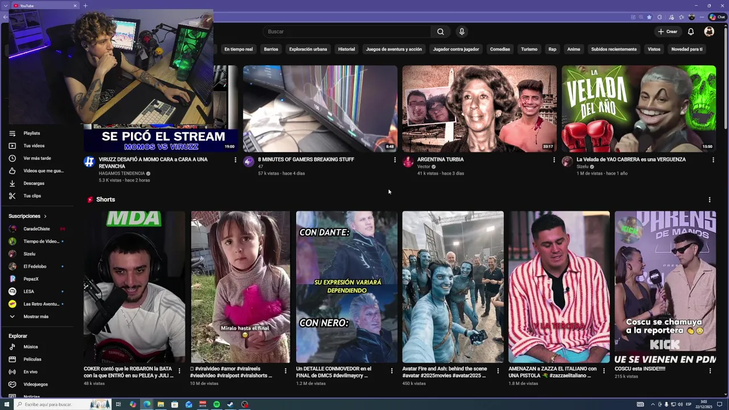Image resolution: width=729 pixels, height=410 pixels.
Task: Click the Crear button
Action: click(667, 32)
